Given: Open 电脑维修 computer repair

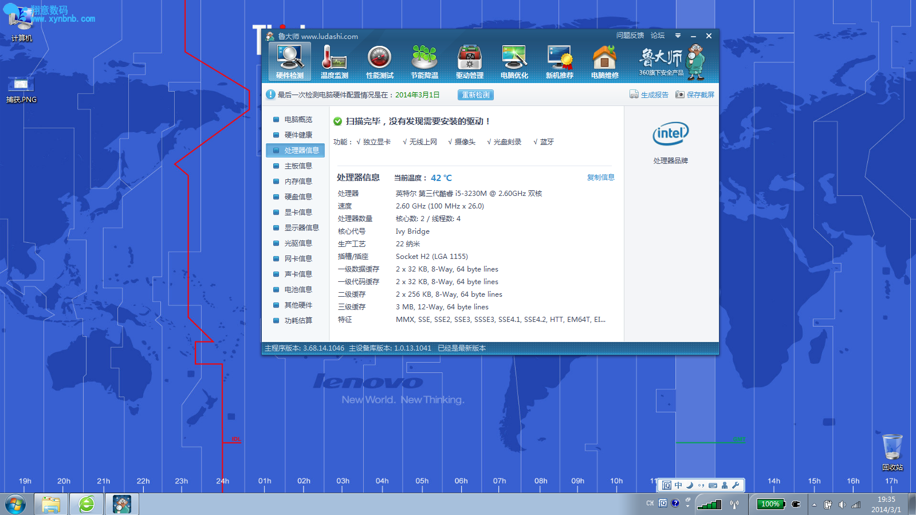Looking at the screenshot, I should (604, 62).
